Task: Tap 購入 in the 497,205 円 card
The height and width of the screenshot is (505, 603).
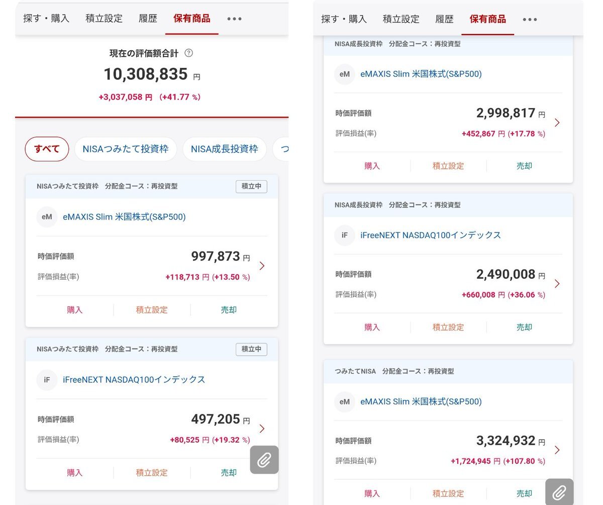Action: [x=74, y=473]
